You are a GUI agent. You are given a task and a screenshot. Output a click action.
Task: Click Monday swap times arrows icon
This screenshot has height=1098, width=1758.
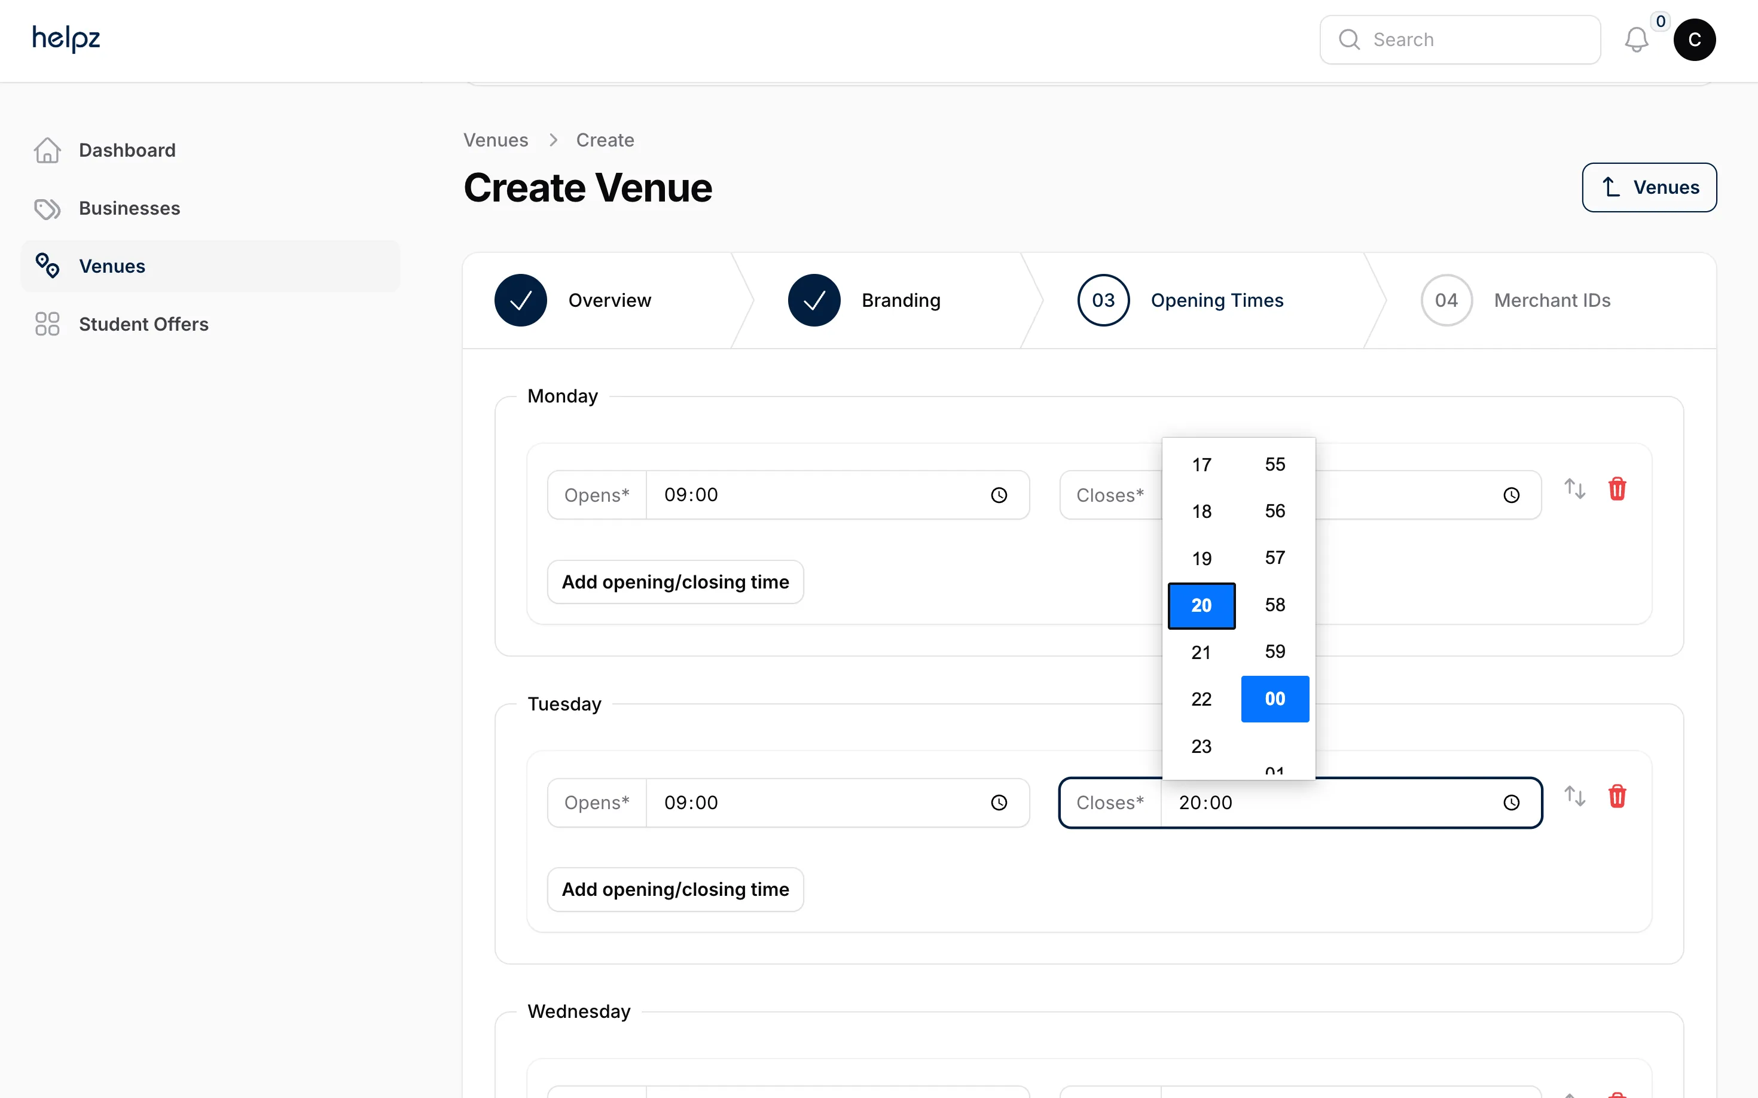[x=1575, y=489]
